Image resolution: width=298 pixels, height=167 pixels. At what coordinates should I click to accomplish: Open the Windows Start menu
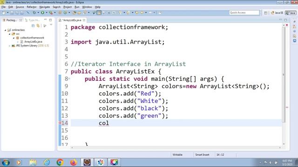(6, 162)
